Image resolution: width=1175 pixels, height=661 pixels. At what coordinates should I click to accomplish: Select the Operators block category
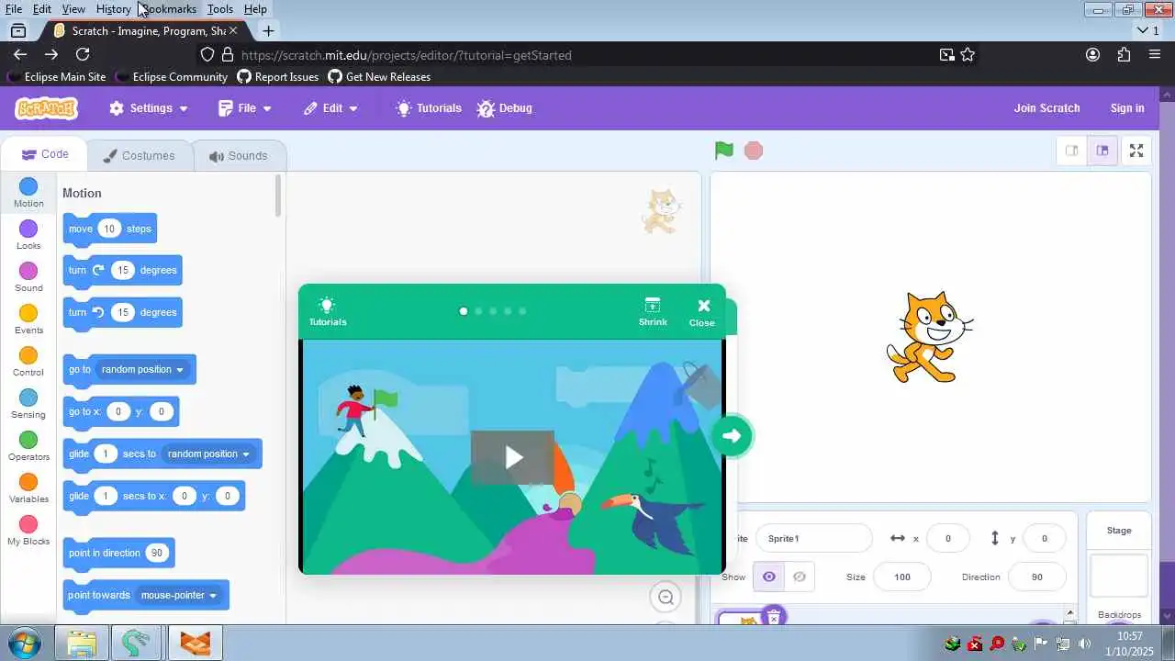coord(28,446)
